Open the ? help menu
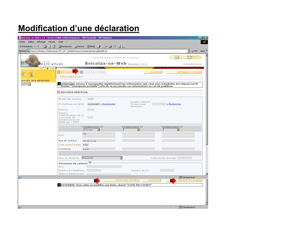302x227 pixels. [67, 42]
